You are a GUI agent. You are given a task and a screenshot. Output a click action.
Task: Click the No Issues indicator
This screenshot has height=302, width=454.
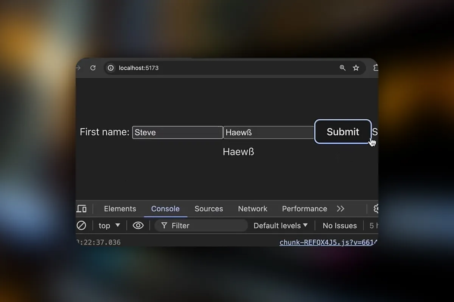click(340, 225)
